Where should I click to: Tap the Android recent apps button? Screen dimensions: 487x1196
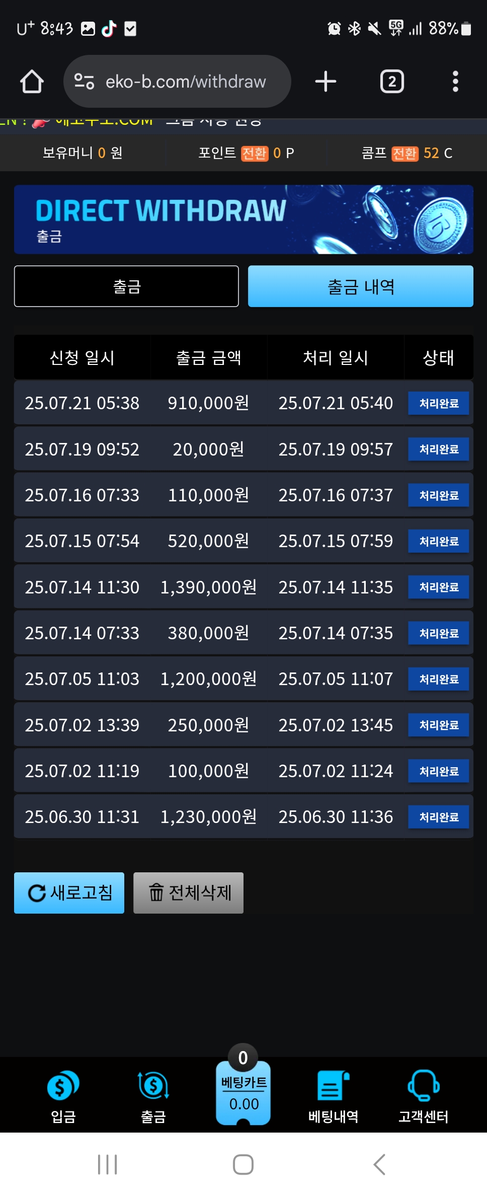(107, 1164)
